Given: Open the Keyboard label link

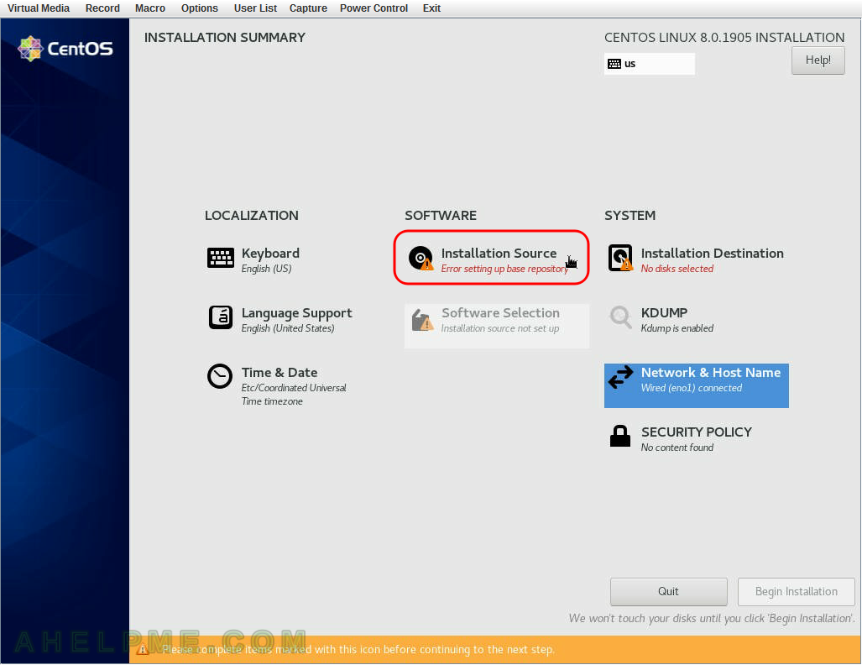Looking at the screenshot, I should (270, 253).
